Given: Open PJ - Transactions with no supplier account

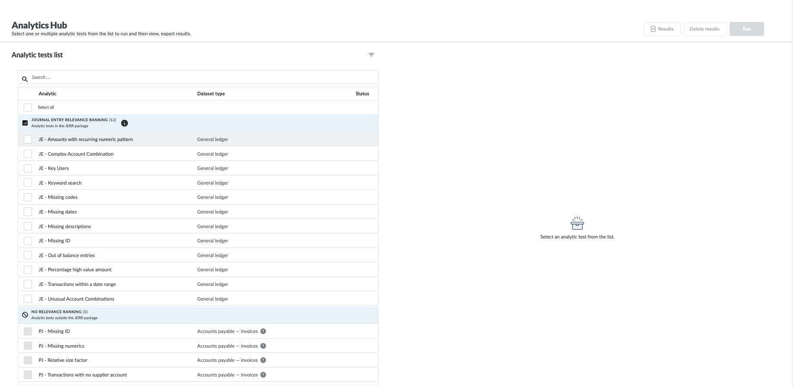Looking at the screenshot, I should point(198,375).
